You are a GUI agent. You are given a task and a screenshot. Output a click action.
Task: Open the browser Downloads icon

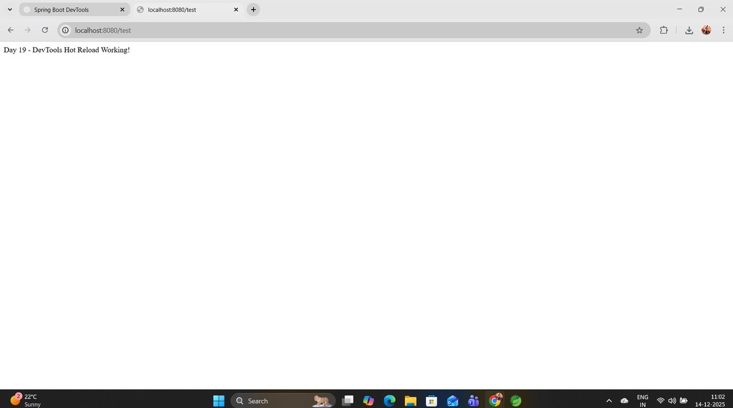689,30
